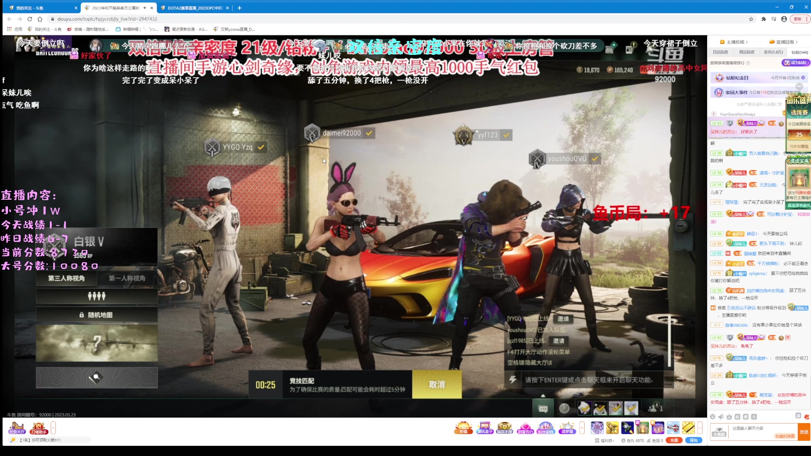Open the 甜蜜告白 icon
Viewport: 811px width, 456px height.
(525, 428)
